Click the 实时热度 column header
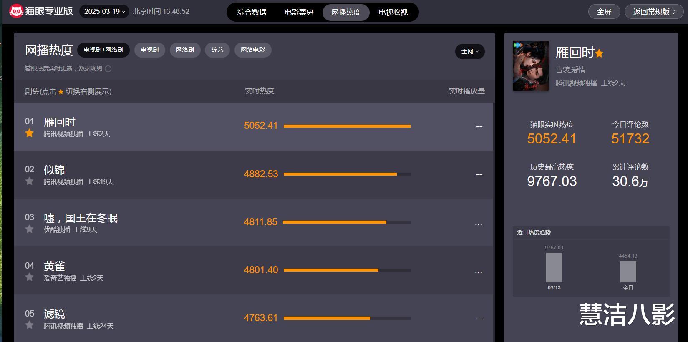This screenshot has height=342, width=688. (259, 91)
